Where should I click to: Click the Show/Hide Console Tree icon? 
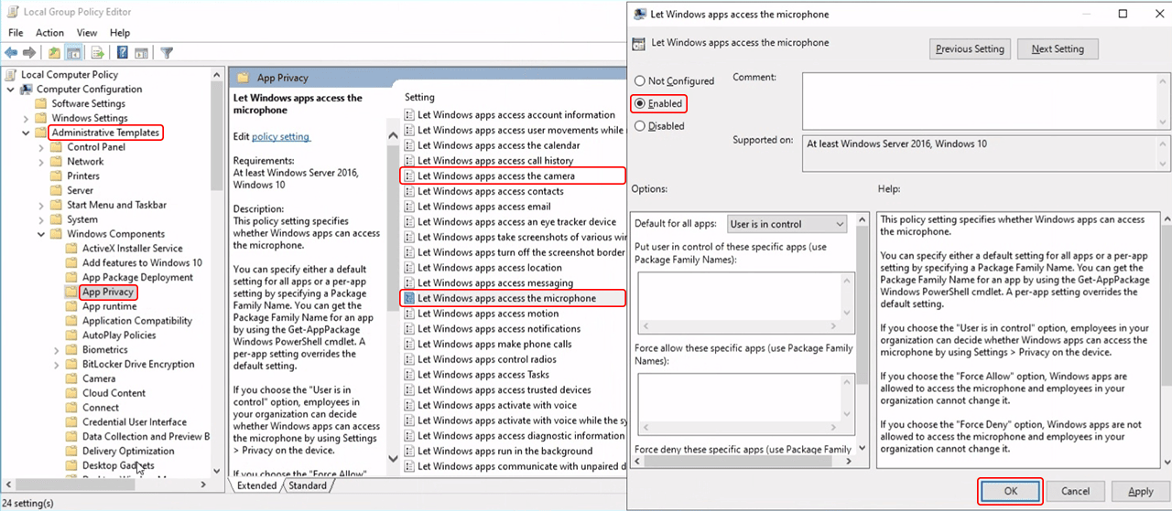(73, 53)
